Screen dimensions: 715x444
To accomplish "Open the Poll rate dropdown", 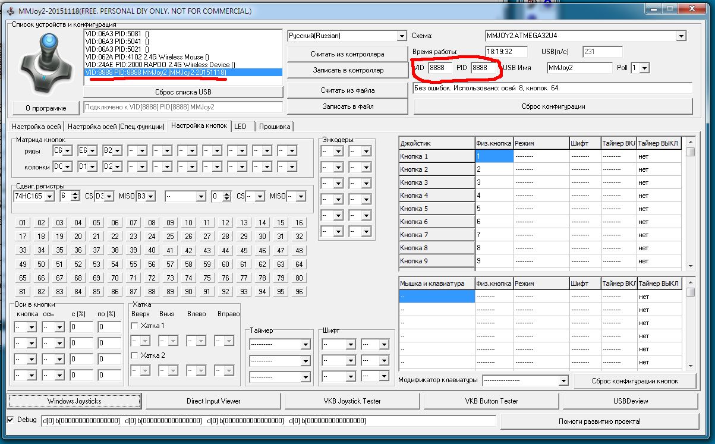I will click(644, 68).
